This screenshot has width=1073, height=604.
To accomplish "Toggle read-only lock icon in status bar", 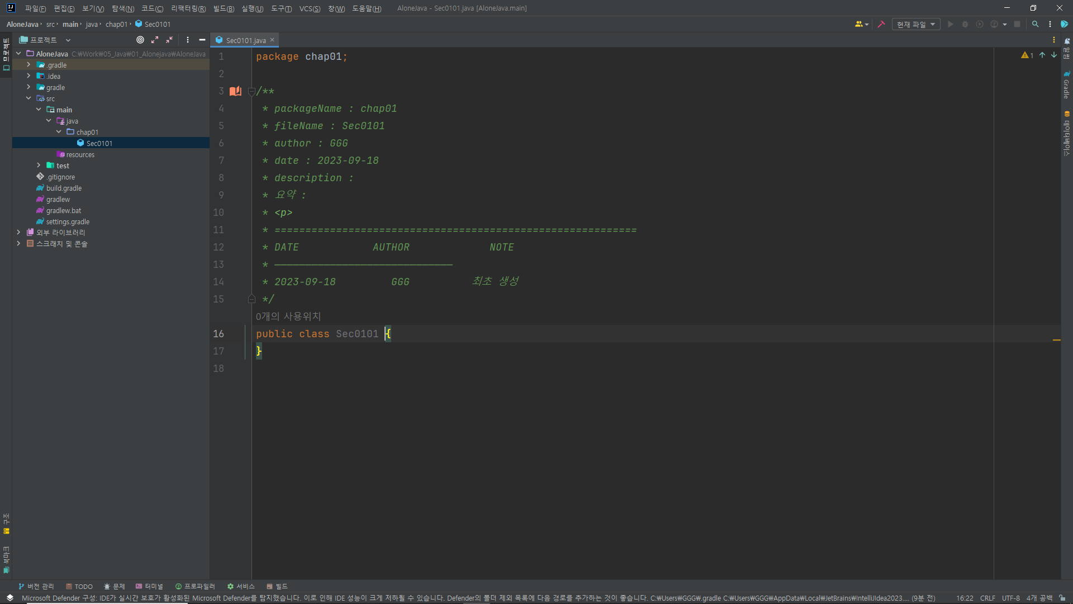I will tap(1062, 598).
